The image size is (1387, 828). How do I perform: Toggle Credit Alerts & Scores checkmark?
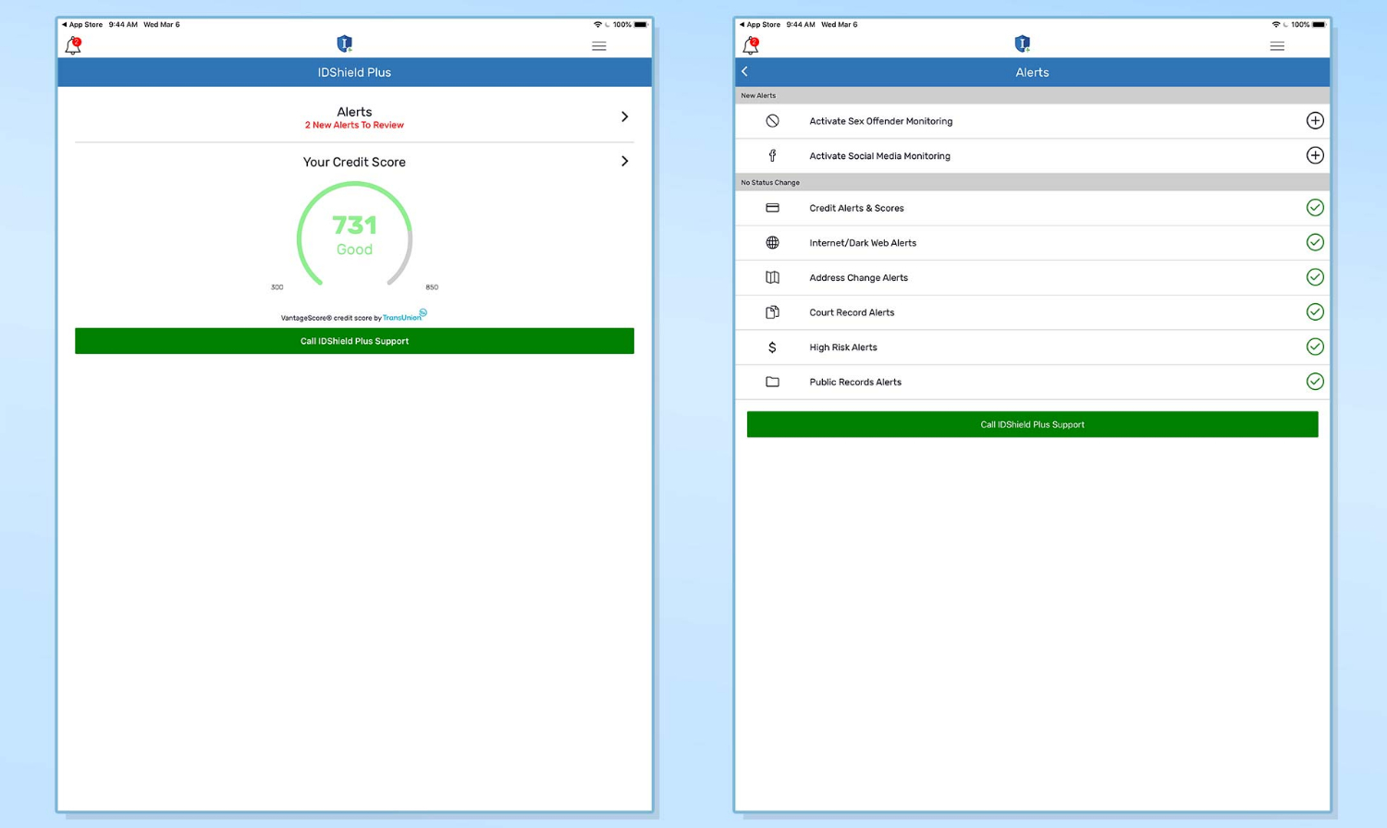1315,207
